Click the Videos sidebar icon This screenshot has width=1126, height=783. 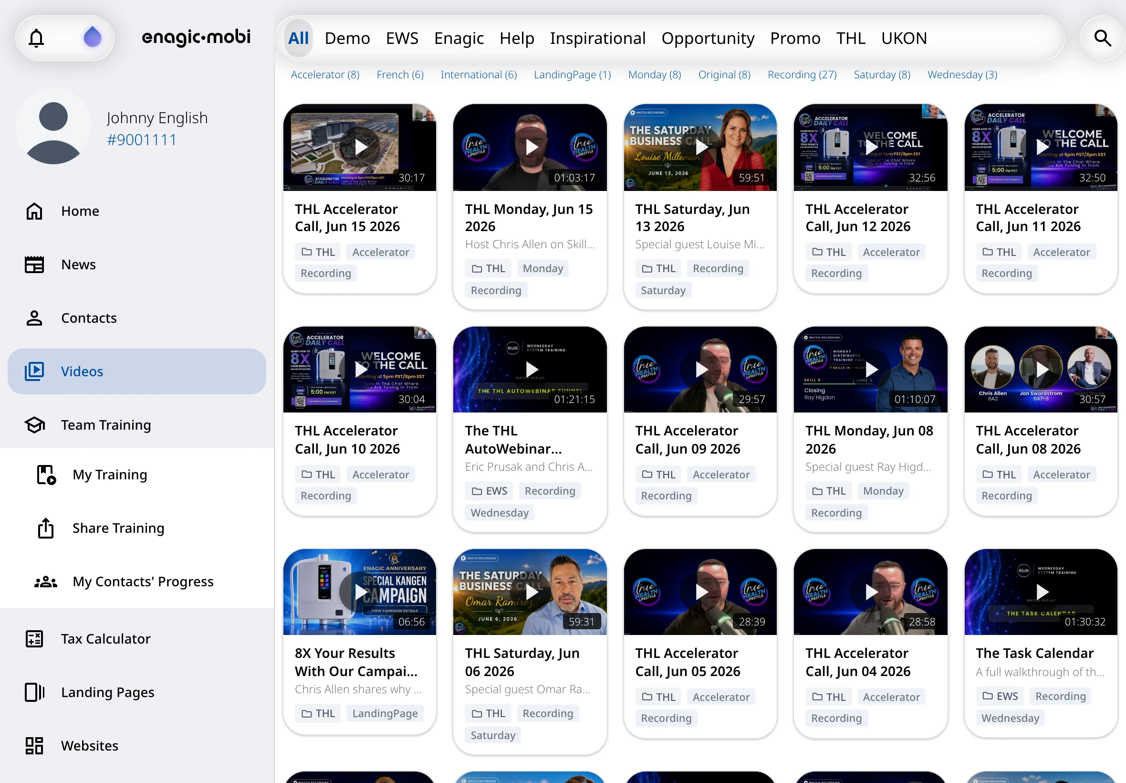coord(34,371)
